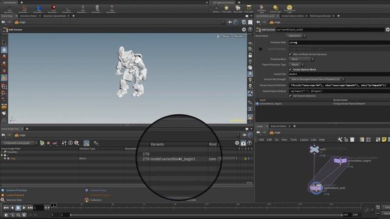Viewport: 390px width, 219px height.
Task: Open the Tools menu in network editor
Action: tap(294, 140)
